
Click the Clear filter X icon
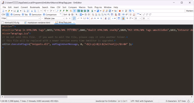pyautogui.click(x=70, y=18)
